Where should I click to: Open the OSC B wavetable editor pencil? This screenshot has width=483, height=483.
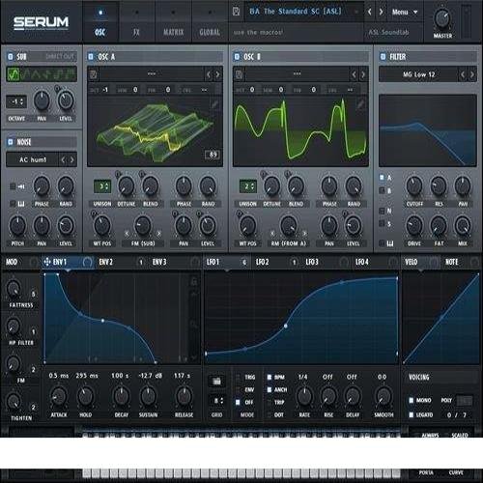coord(360,104)
